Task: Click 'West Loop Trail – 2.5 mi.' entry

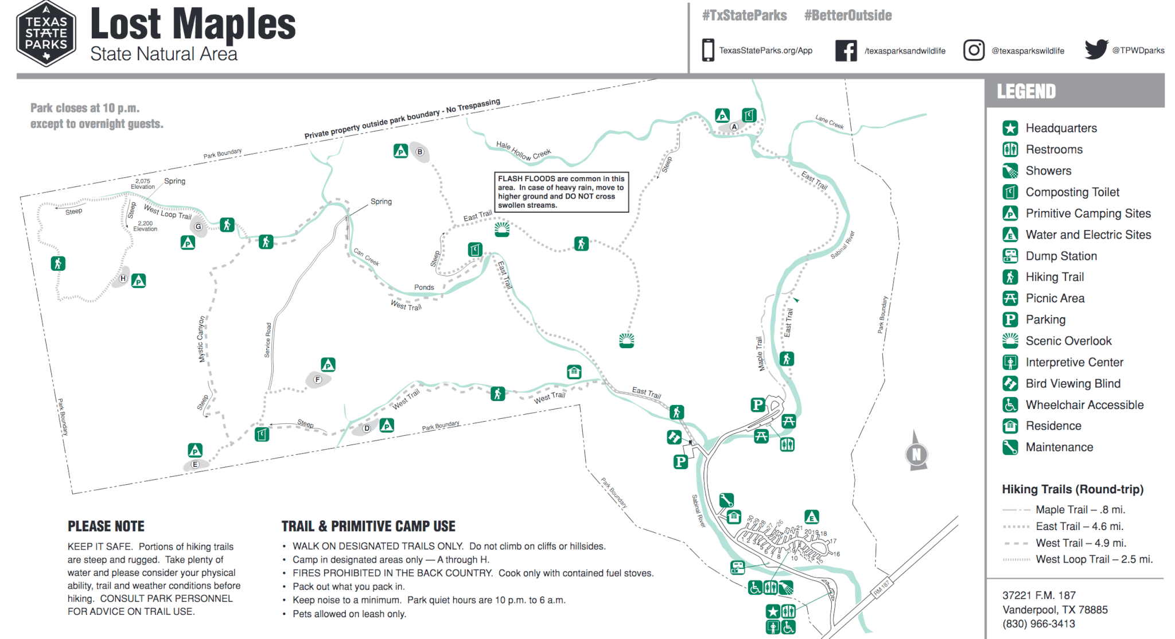Action: pyautogui.click(x=1094, y=559)
